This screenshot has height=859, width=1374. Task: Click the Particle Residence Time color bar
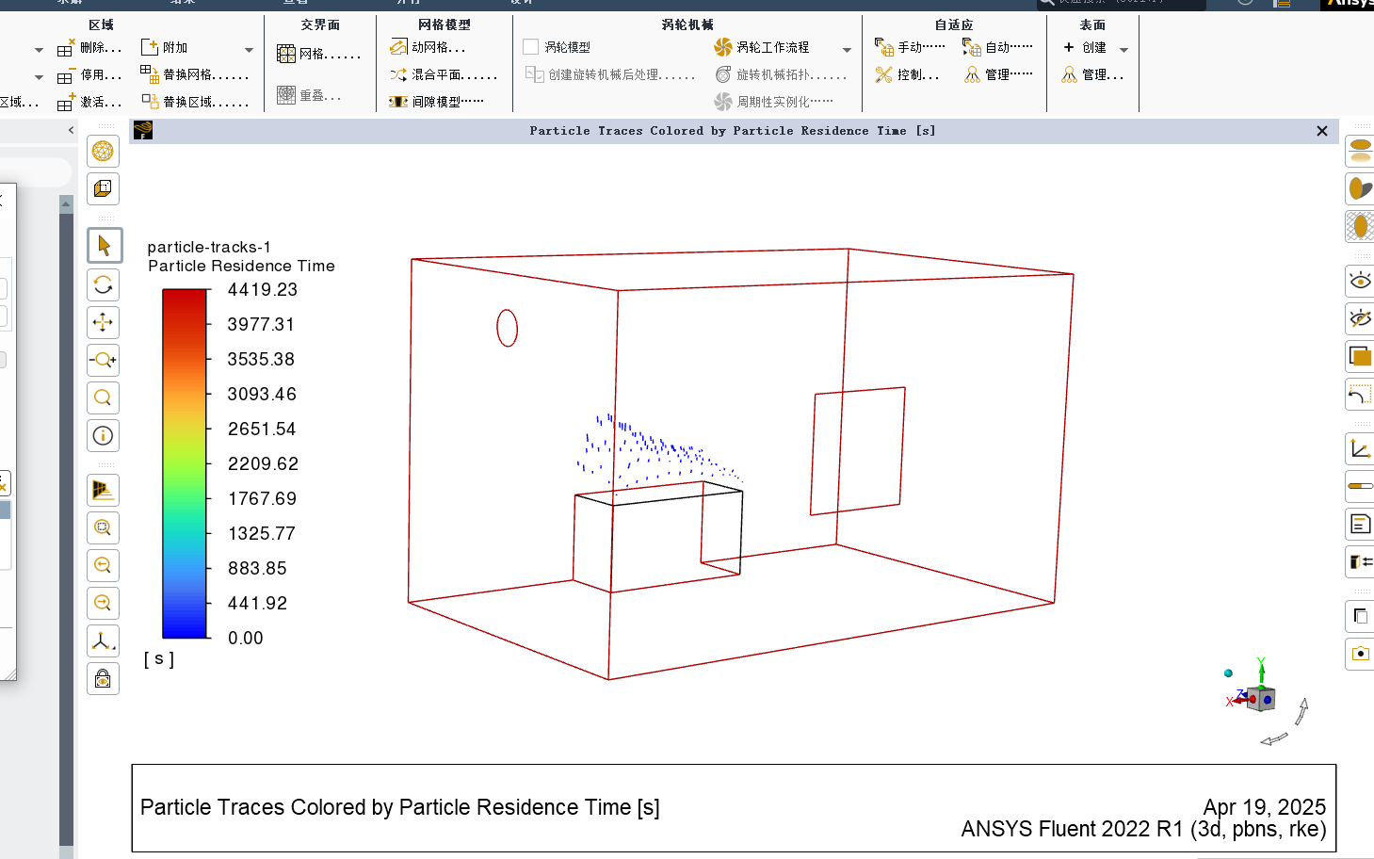[x=185, y=463]
